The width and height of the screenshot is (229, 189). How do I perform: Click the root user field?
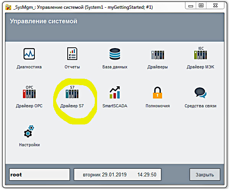[x=39, y=174]
